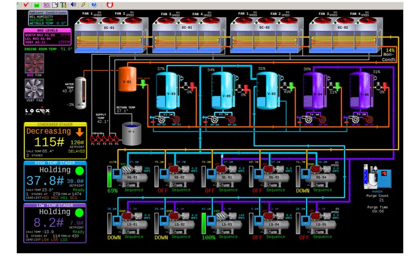420x256 pixels.
Task: Click the 120# condenser setpoint value
Action: pos(77,142)
